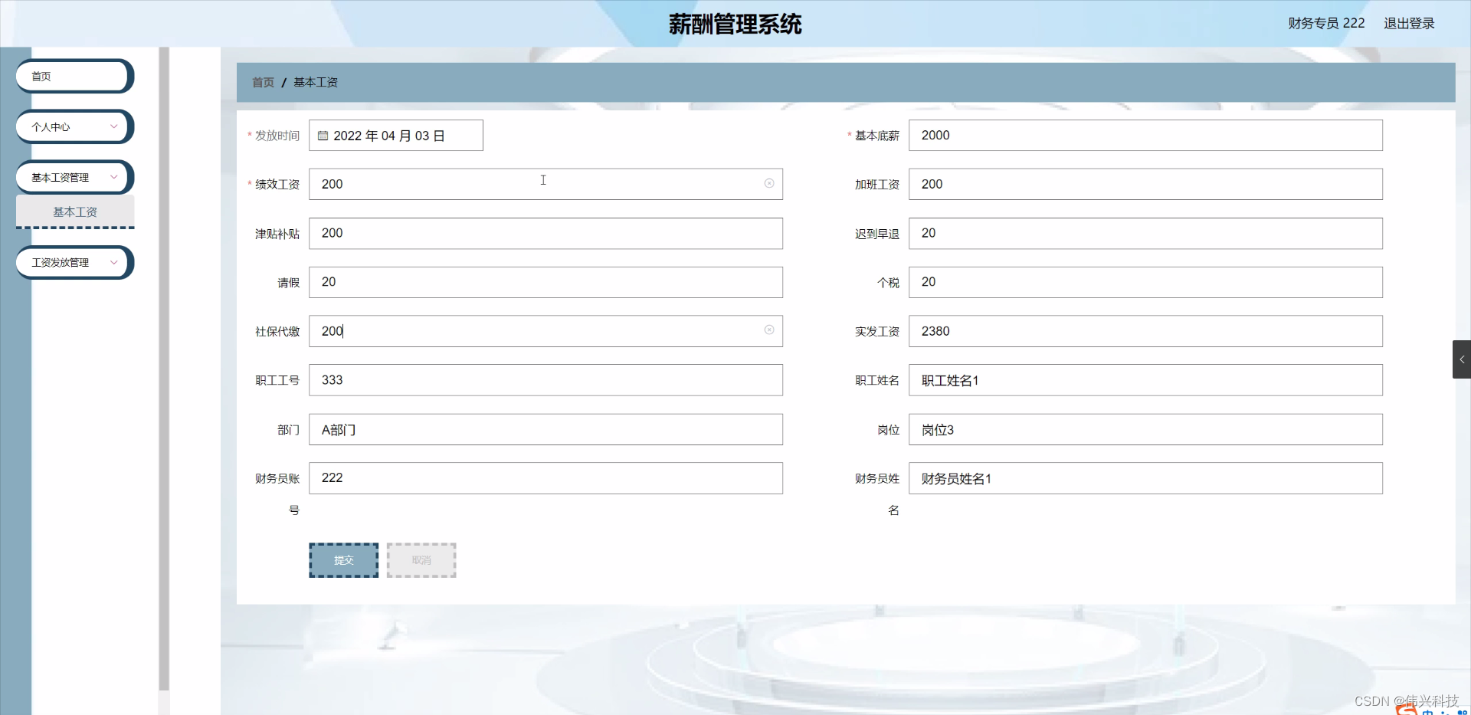
Task: Expand the 工资发放管理 menu
Action: [73, 262]
